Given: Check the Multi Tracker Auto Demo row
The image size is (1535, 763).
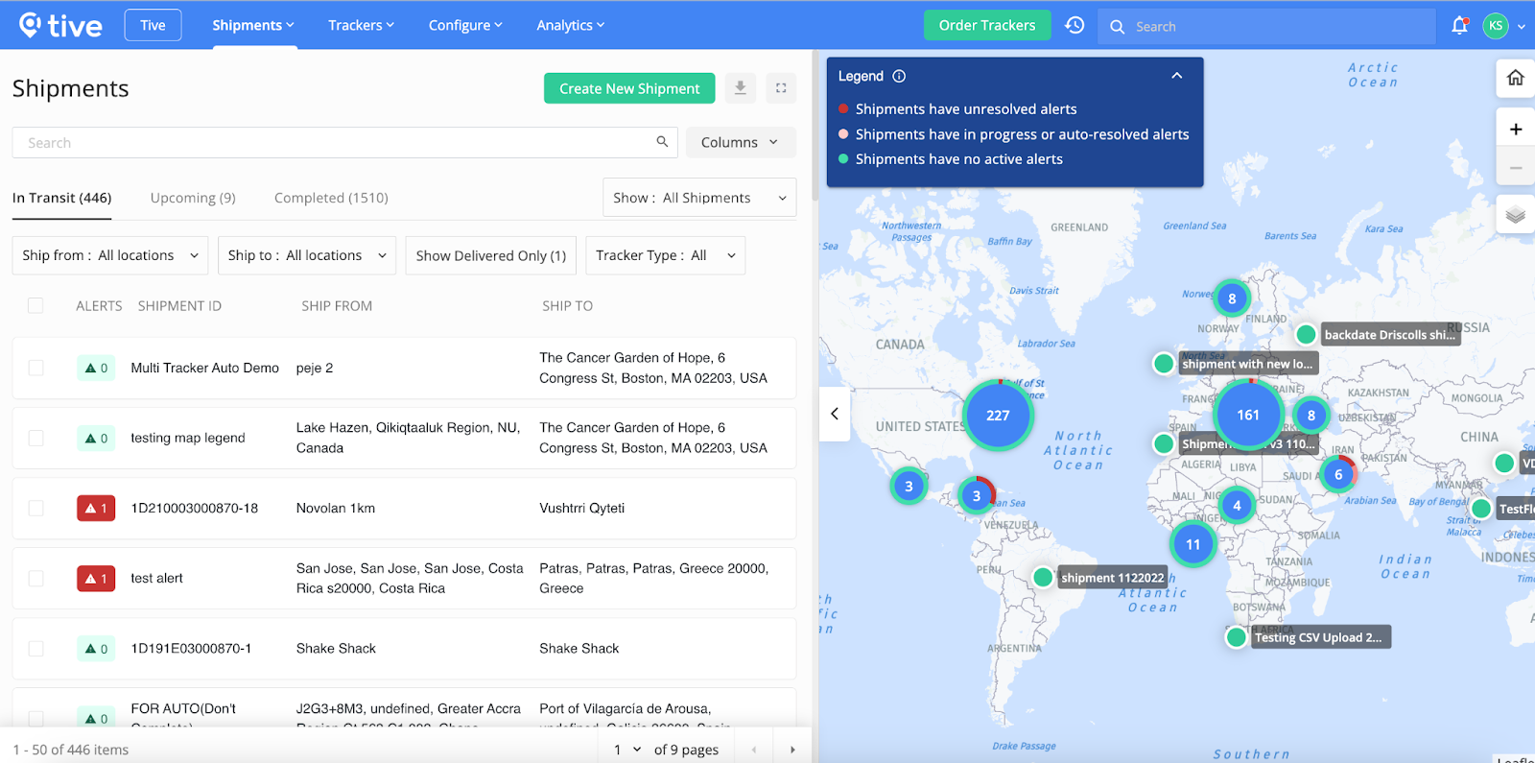Looking at the screenshot, I should (35, 368).
